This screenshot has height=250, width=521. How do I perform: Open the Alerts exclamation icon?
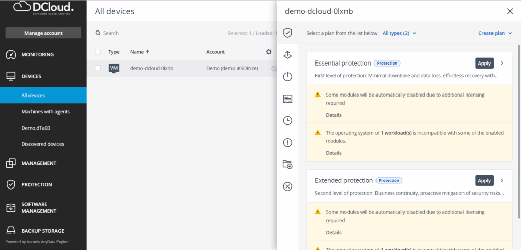[287, 142]
